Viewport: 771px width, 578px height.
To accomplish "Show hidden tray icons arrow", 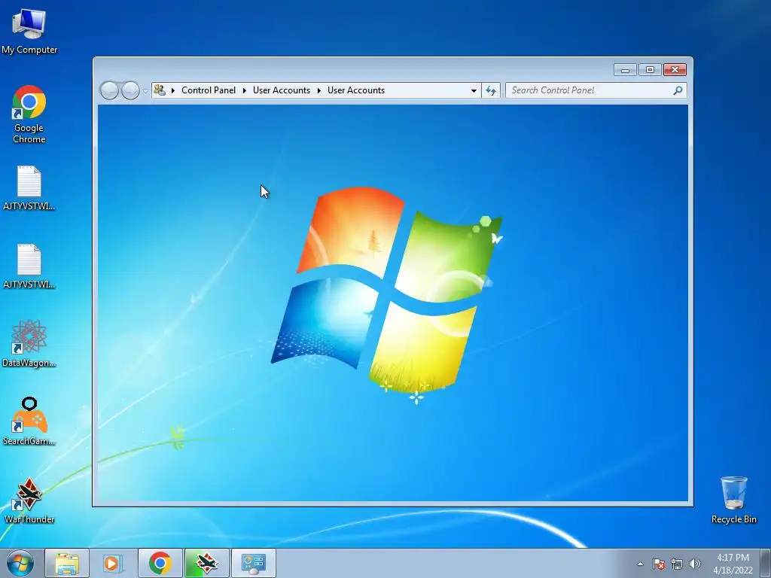I will pyautogui.click(x=640, y=564).
